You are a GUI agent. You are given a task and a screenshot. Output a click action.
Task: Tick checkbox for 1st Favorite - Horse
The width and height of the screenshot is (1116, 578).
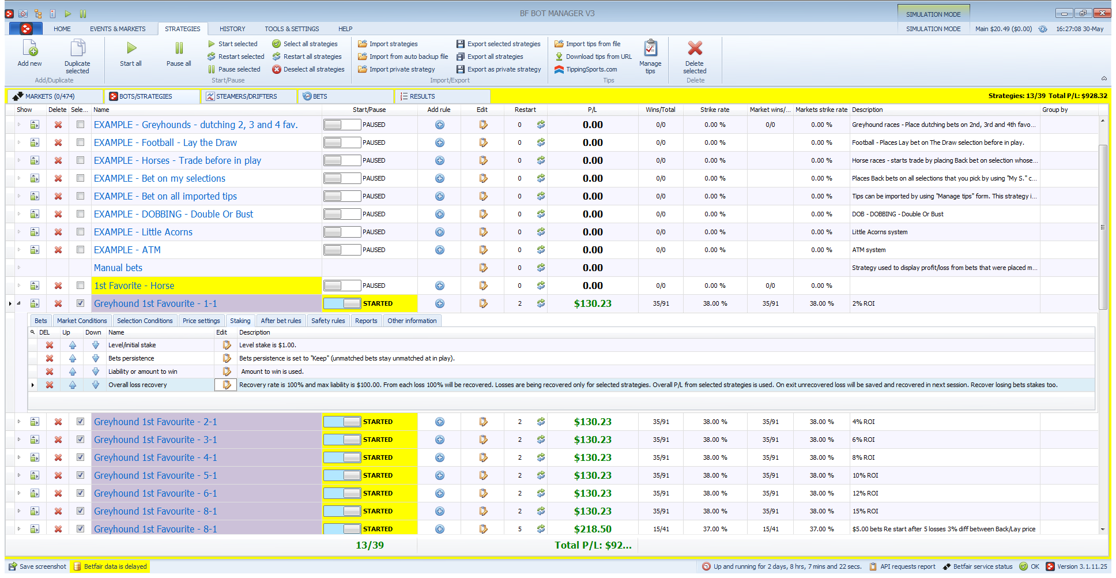(x=80, y=286)
